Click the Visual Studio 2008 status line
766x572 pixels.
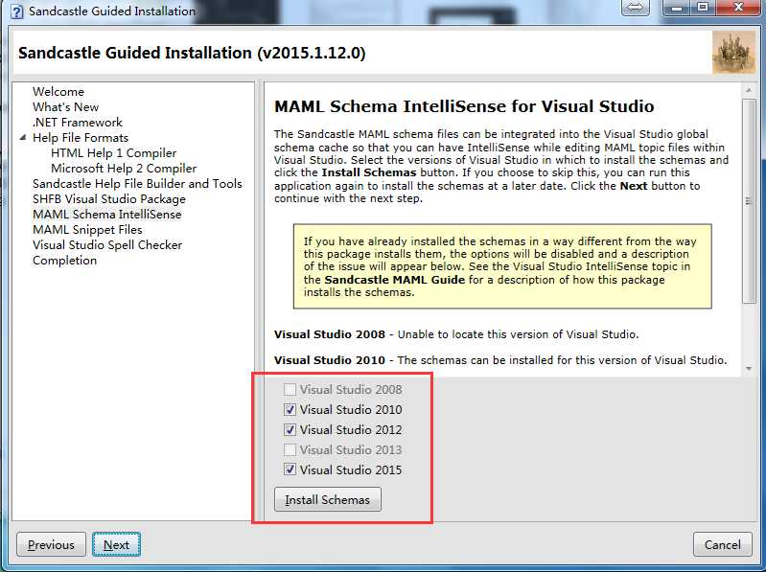point(456,334)
